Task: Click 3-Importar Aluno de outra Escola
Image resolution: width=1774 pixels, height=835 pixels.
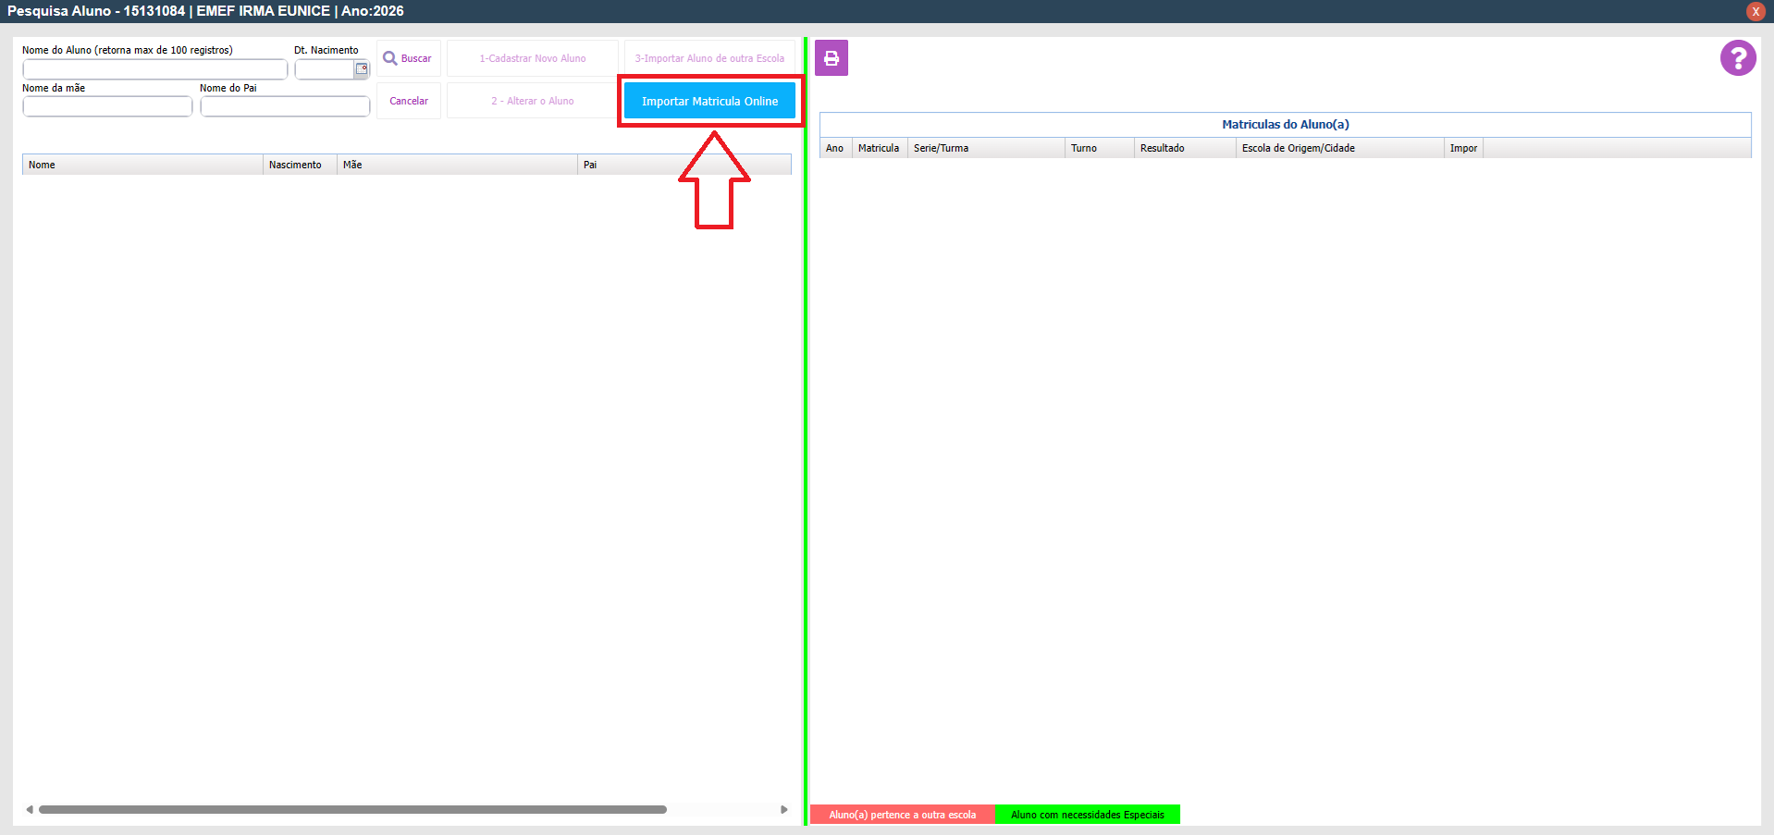Action: [x=708, y=58]
